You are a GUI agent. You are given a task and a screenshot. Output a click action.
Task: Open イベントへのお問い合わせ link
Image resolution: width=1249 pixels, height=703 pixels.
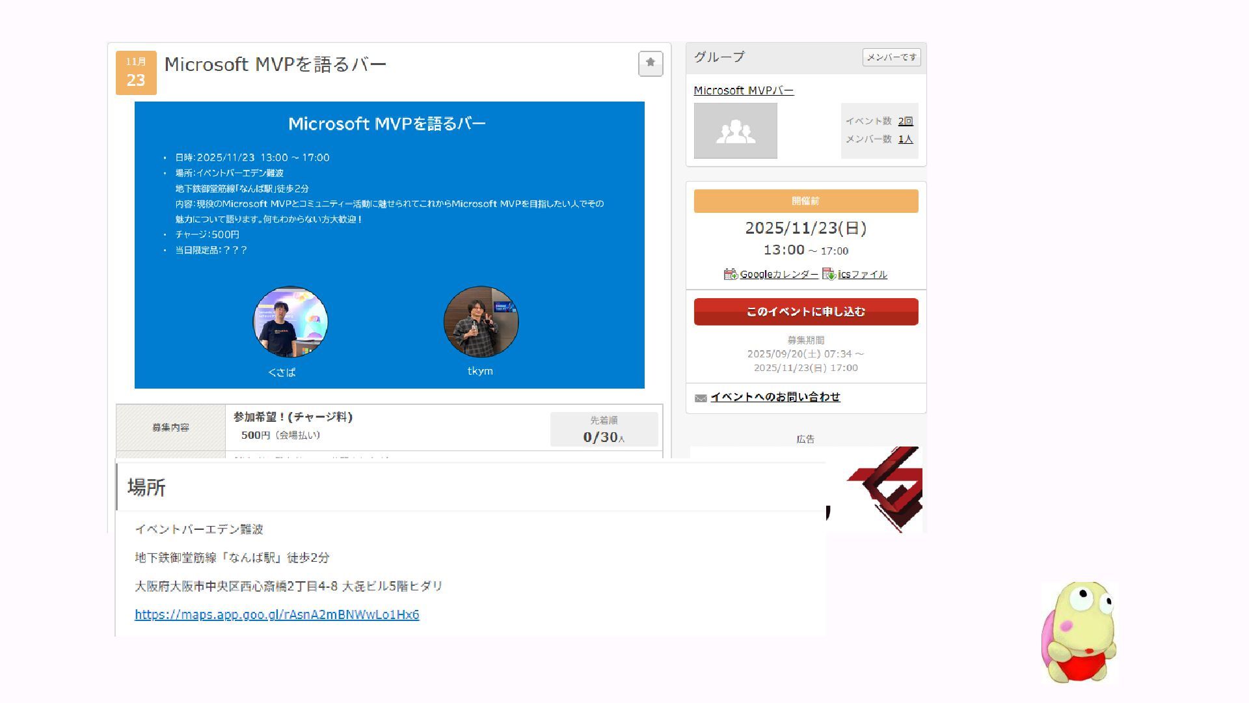[x=775, y=397]
